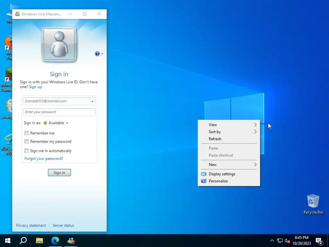Open the New submenu in context menu
329x247 pixels.
point(229,165)
